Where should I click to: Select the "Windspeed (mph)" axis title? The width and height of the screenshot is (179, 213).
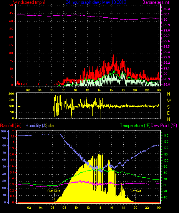click(x=29, y=2)
